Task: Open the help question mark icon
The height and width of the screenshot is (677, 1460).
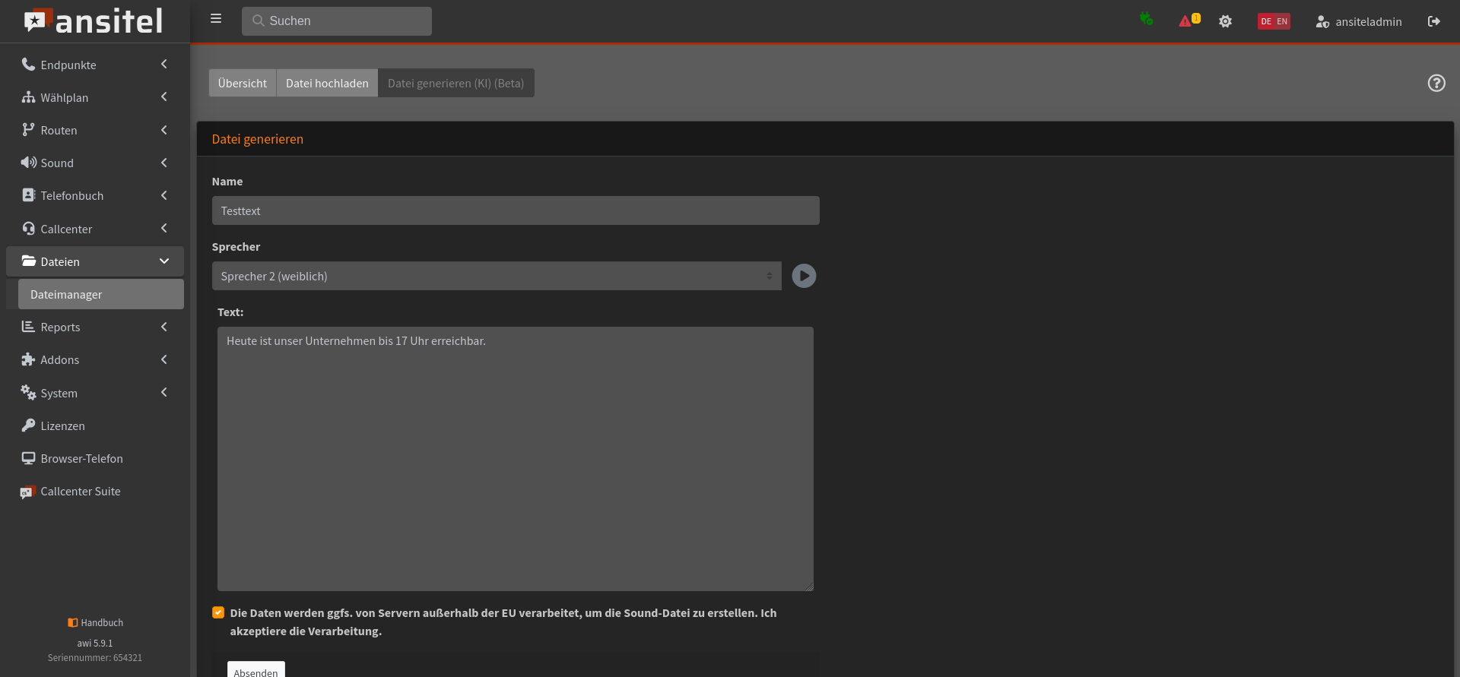Action: coord(1436,83)
